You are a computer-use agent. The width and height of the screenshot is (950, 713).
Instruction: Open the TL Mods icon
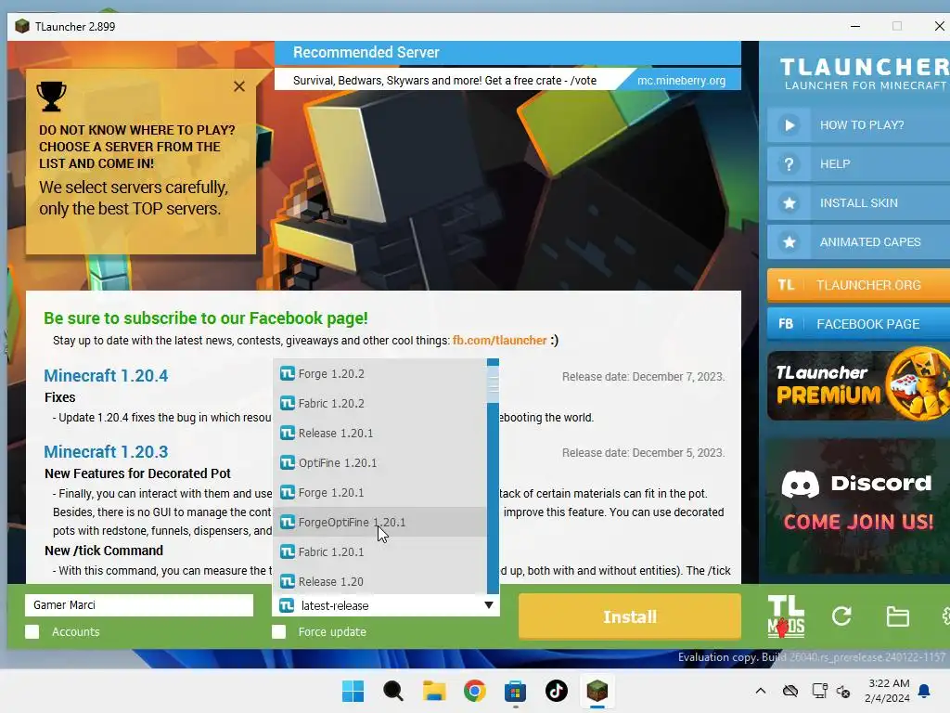pyautogui.click(x=786, y=616)
